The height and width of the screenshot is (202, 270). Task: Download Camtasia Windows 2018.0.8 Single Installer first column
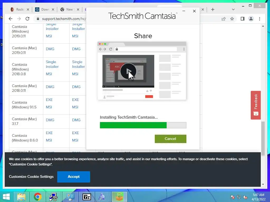coord(52,64)
